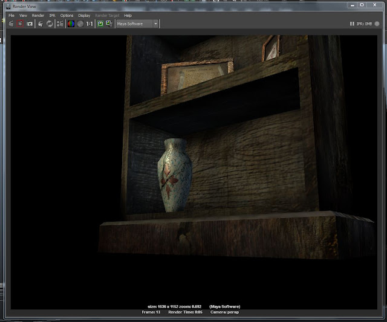The image size is (387, 322).
Task: Open the Render menu
Action: (x=38, y=16)
